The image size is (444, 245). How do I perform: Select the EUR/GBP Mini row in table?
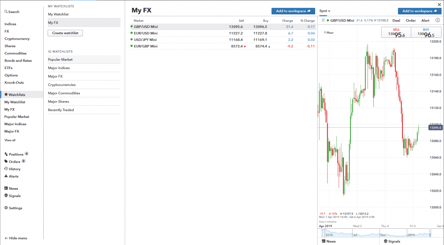(x=146, y=46)
